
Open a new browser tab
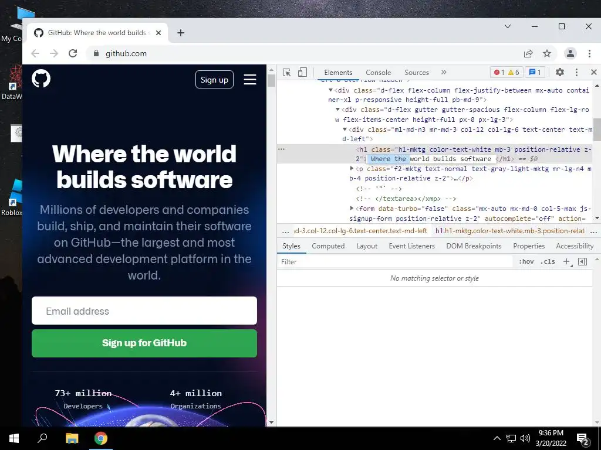pos(181,33)
